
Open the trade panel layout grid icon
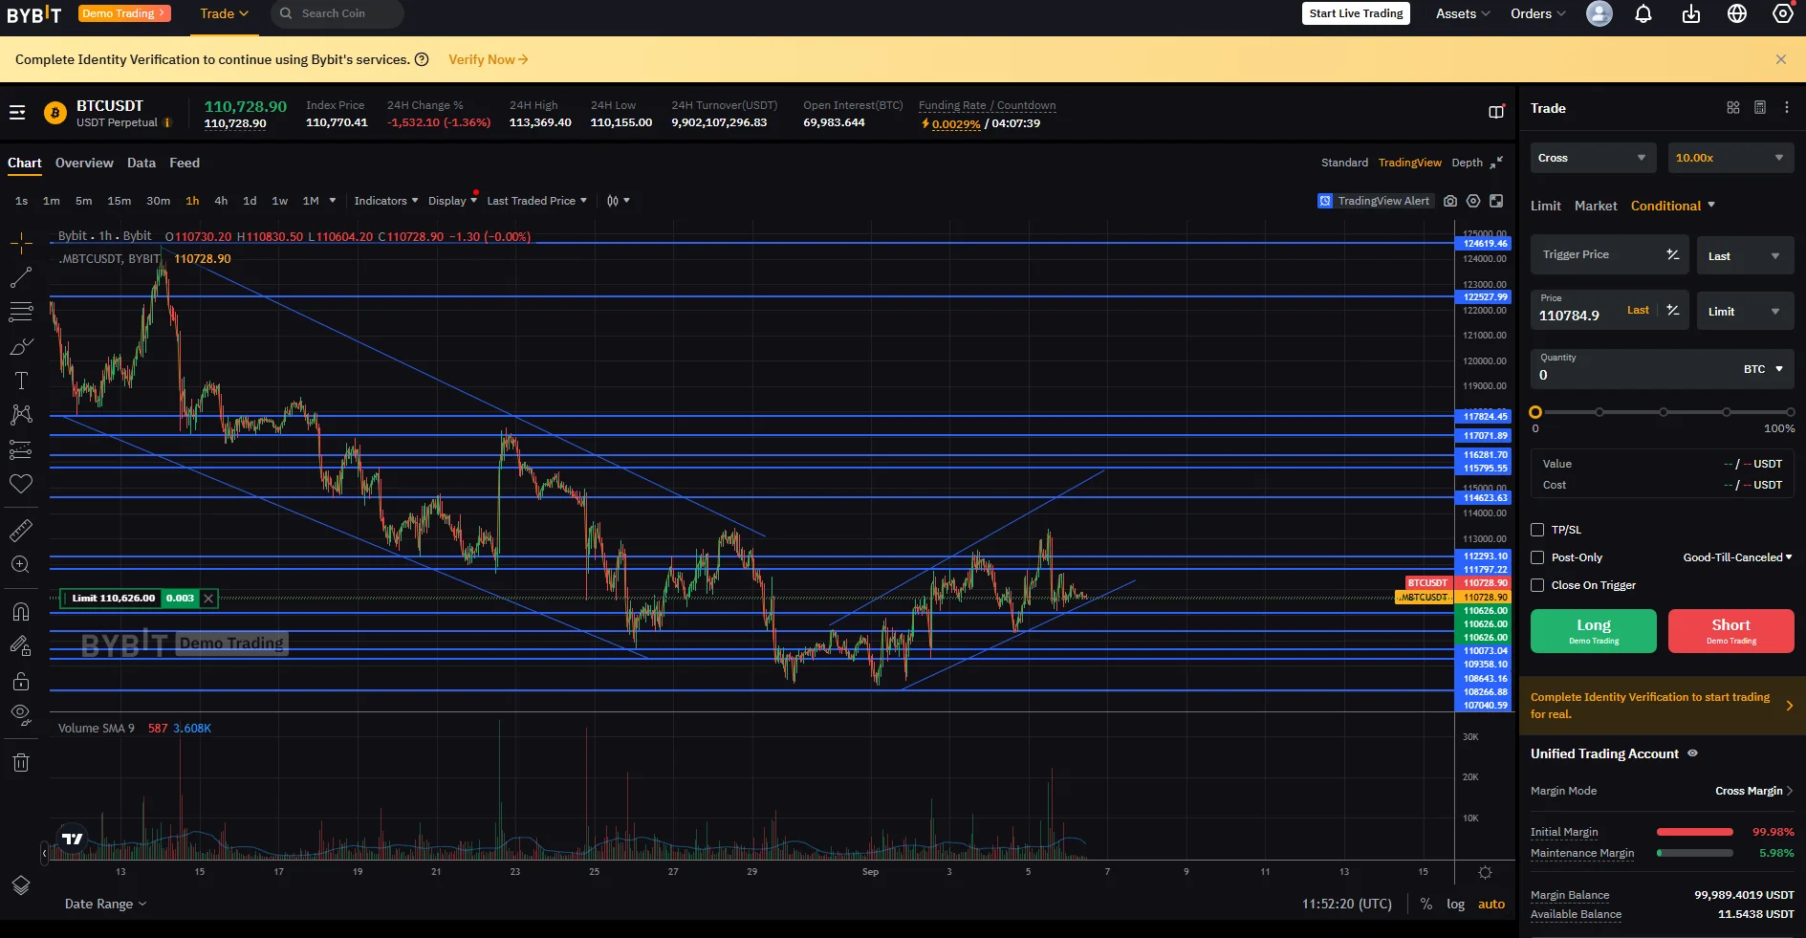click(x=1733, y=108)
